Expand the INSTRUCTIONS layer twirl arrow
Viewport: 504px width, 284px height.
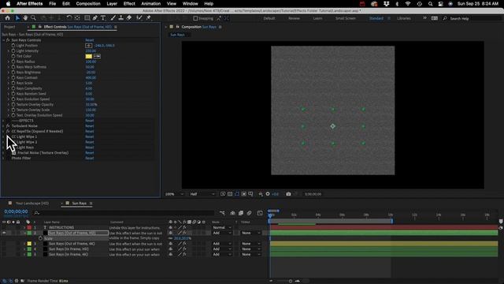(24, 228)
